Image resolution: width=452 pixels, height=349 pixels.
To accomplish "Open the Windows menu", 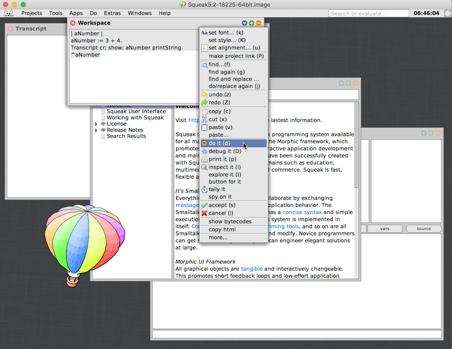I will (140, 13).
